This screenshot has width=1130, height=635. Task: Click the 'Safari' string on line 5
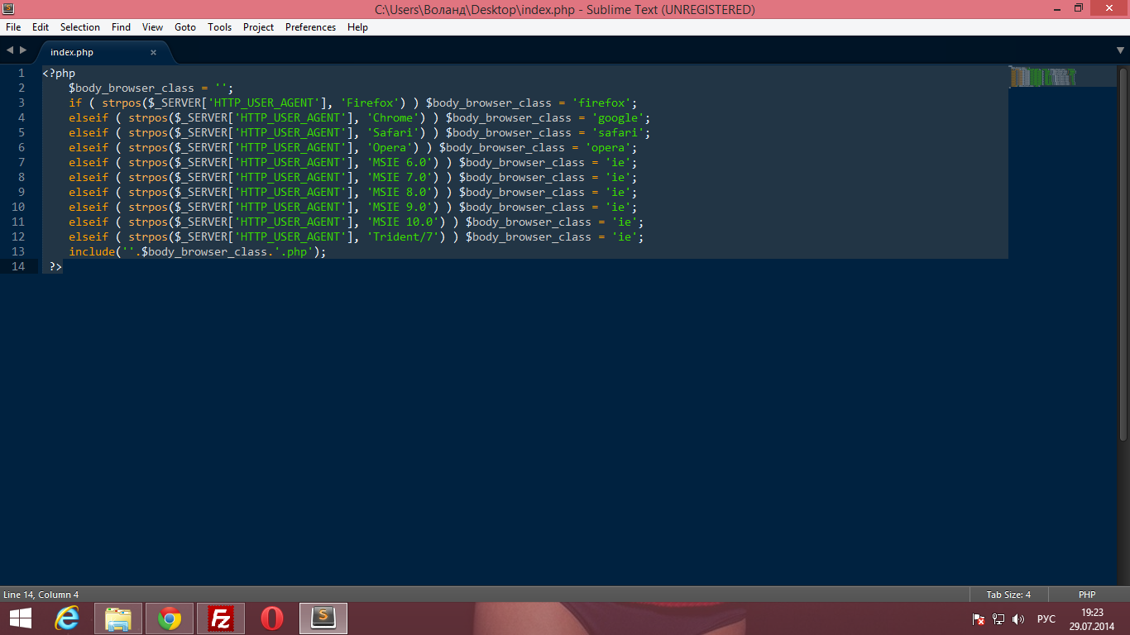click(x=393, y=132)
